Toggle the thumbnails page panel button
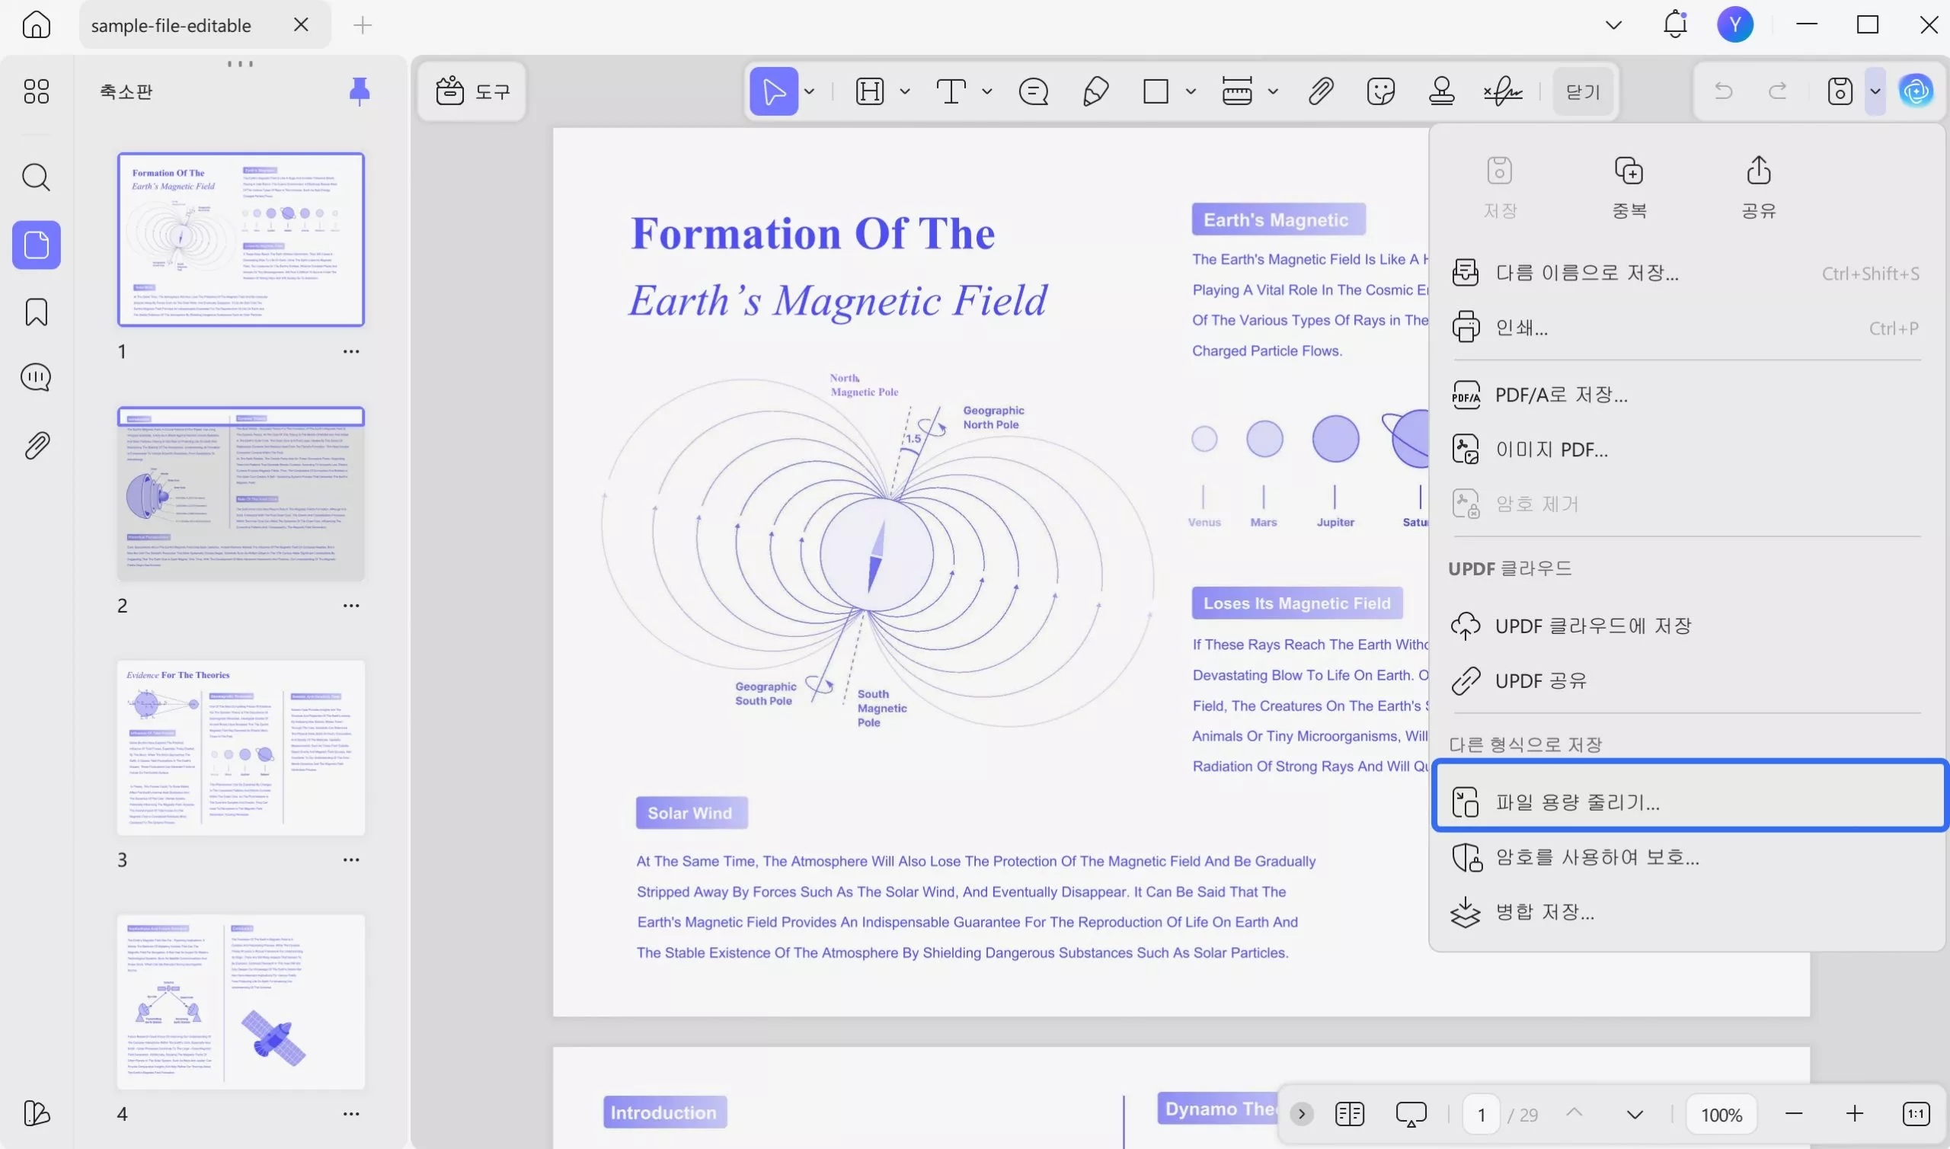The width and height of the screenshot is (1950, 1149). 37,245
